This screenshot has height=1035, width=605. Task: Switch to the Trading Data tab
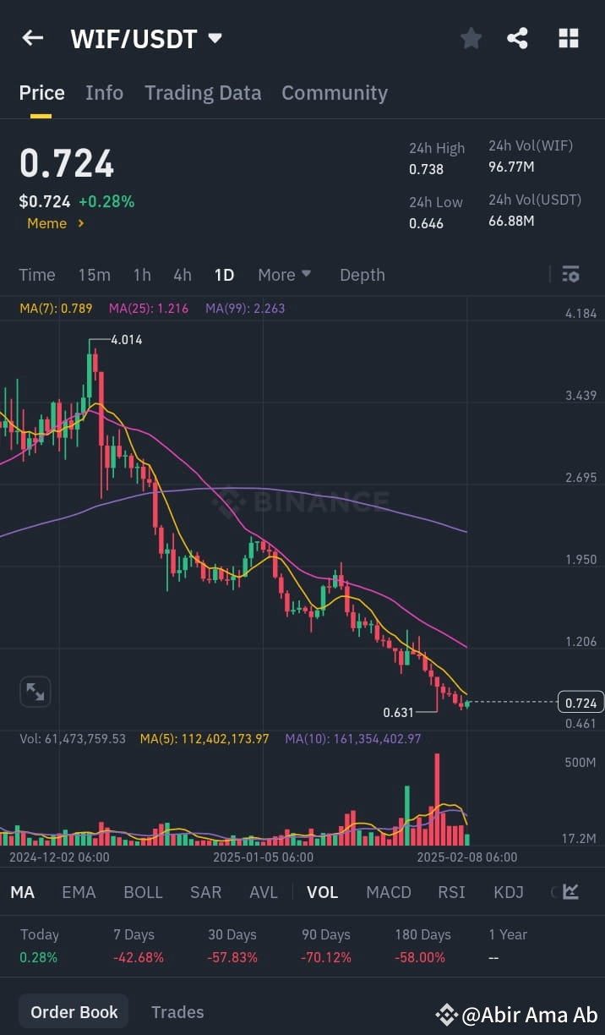tap(202, 93)
